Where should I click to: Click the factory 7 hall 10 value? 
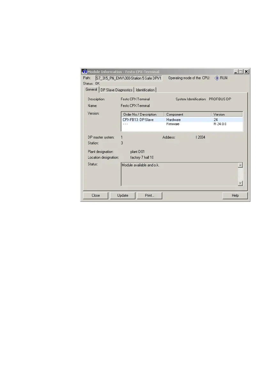[x=142, y=157]
